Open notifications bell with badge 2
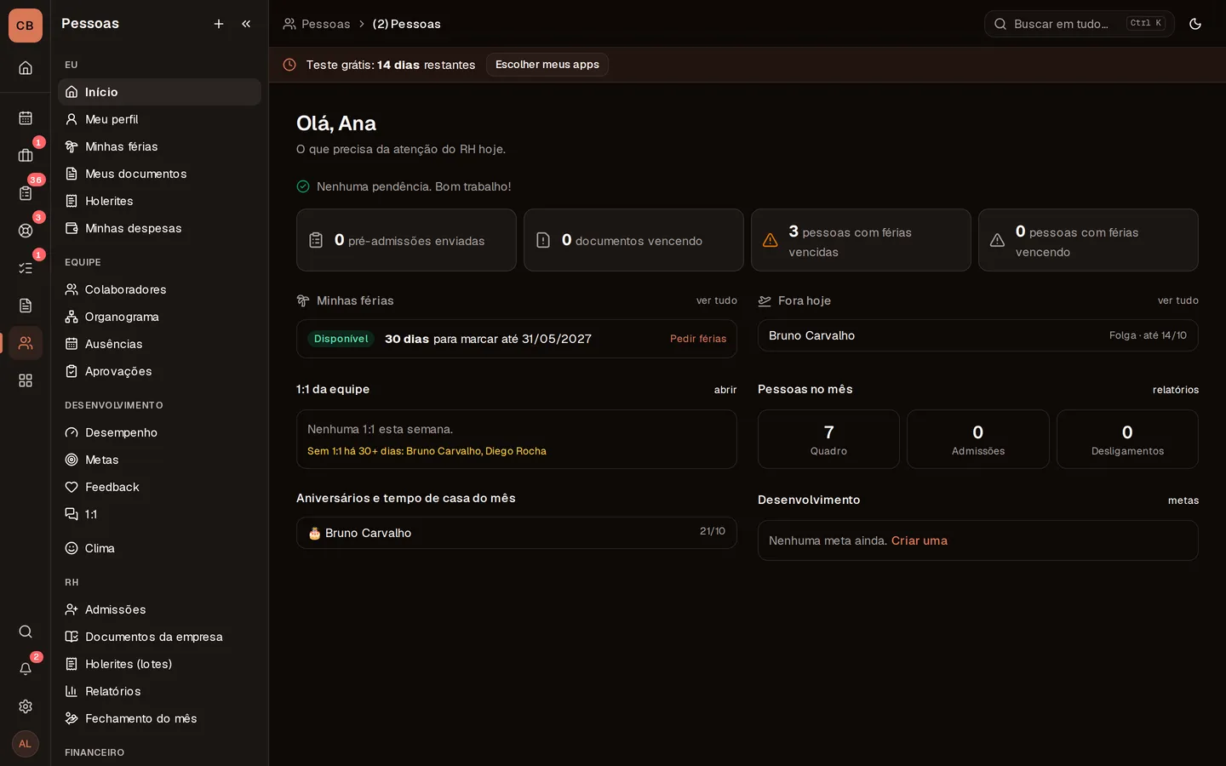 [26, 669]
